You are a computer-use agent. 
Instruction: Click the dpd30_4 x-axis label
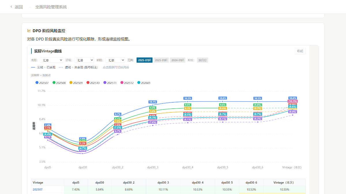[188, 167]
